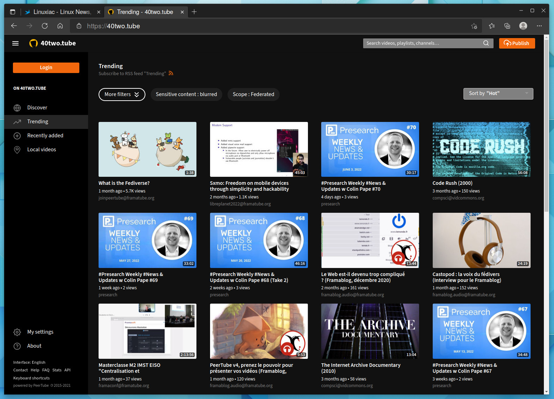The width and height of the screenshot is (554, 399).
Task: Open Discover in the sidebar
Action: (46, 108)
